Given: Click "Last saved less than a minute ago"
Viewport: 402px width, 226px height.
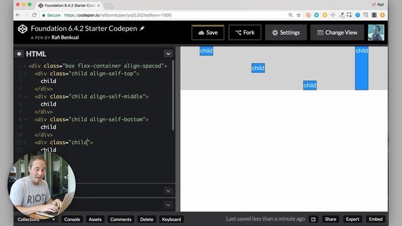Looking at the screenshot, I should point(265,219).
